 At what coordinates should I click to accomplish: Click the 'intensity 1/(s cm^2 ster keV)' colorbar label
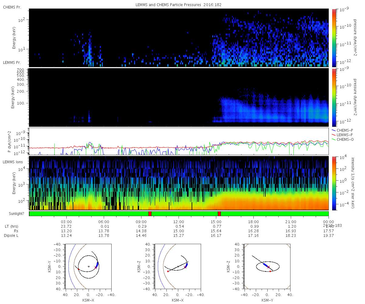coord(353,183)
